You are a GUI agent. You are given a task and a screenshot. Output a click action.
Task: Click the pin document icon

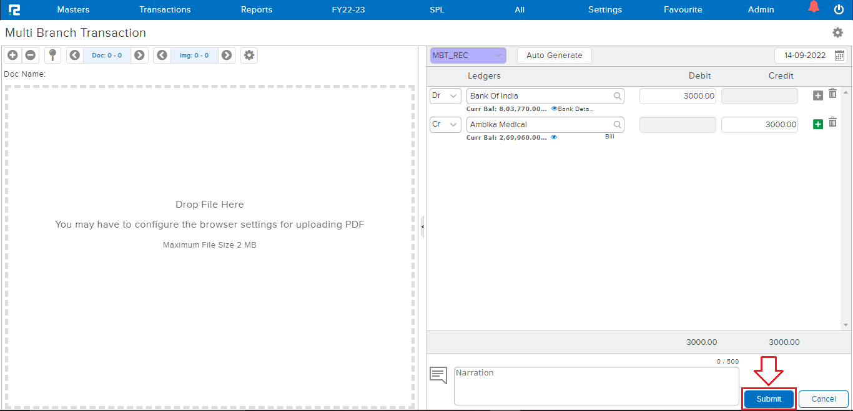coord(52,56)
